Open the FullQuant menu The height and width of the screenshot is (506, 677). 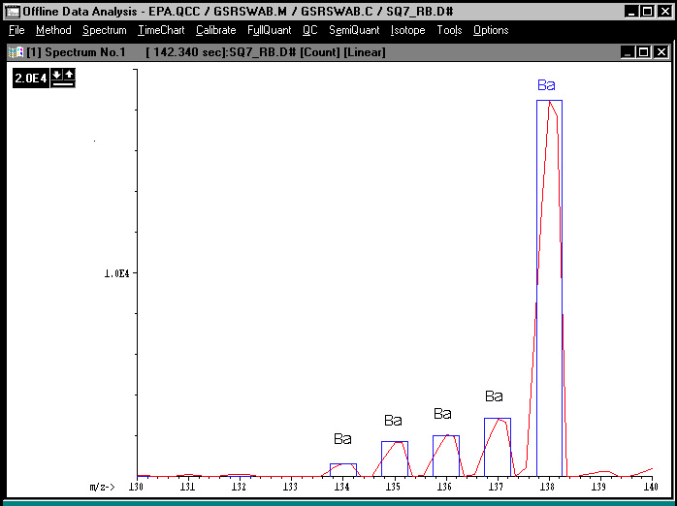click(x=269, y=30)
